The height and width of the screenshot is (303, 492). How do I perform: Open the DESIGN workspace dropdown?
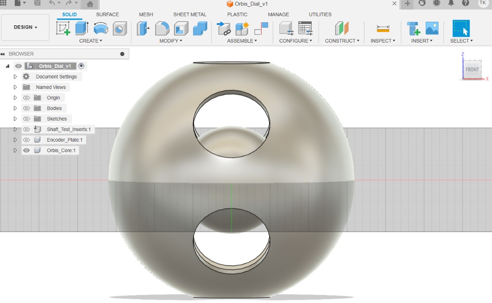[x=25, y=27]
